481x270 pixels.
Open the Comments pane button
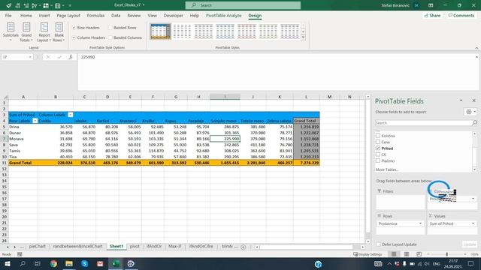(461, 15)
